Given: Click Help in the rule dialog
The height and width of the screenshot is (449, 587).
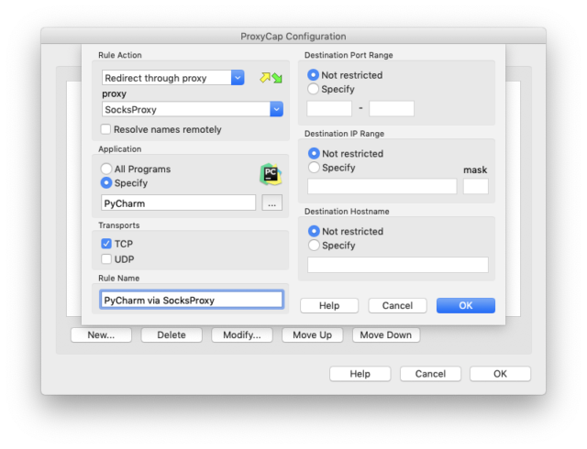Looking at the screenshot, I should pyautogui.click(x=329, y=305).
